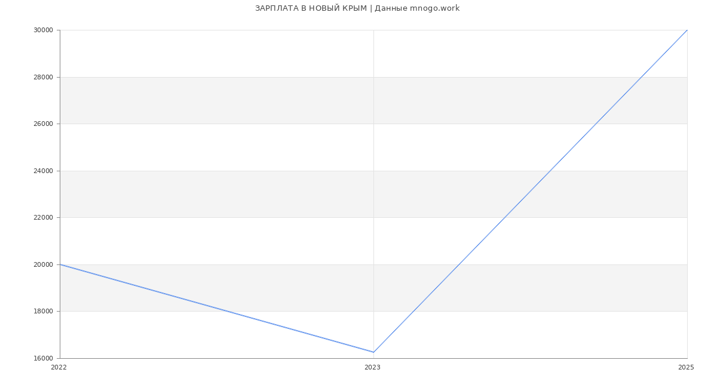Click the 26000 y-axis label
The width and height of the screenshot is (717, 388).
(x=44, y=124)
